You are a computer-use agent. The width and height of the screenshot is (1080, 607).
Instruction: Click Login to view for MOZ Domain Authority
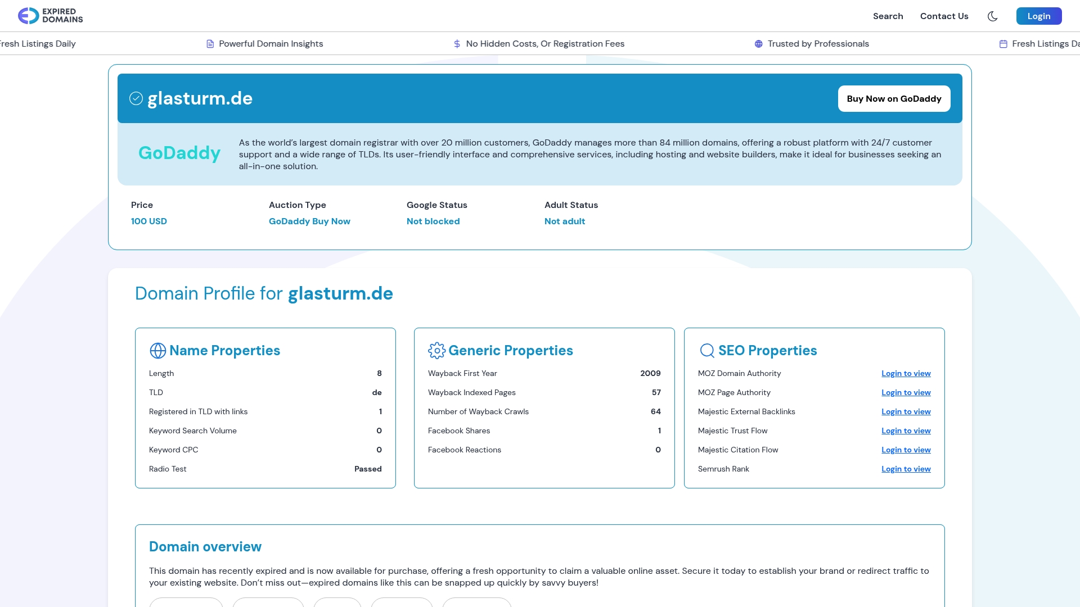[906, 374]
